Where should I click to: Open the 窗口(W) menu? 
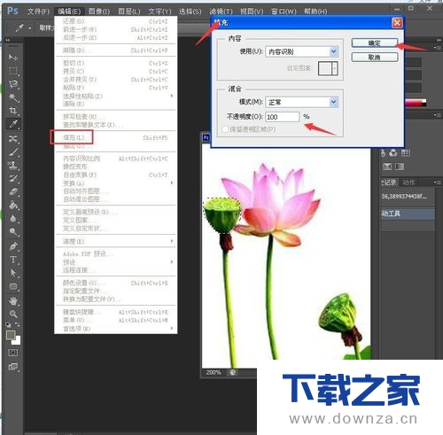click(x=284, y=12)
